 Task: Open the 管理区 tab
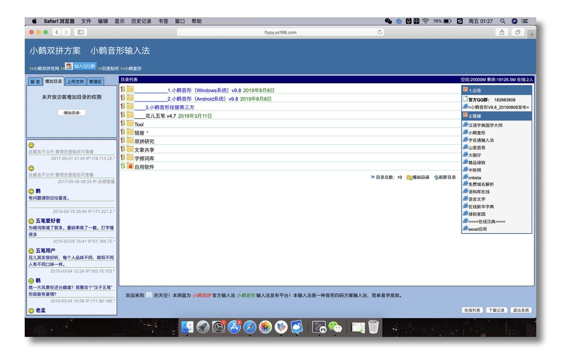coord(95,81)
